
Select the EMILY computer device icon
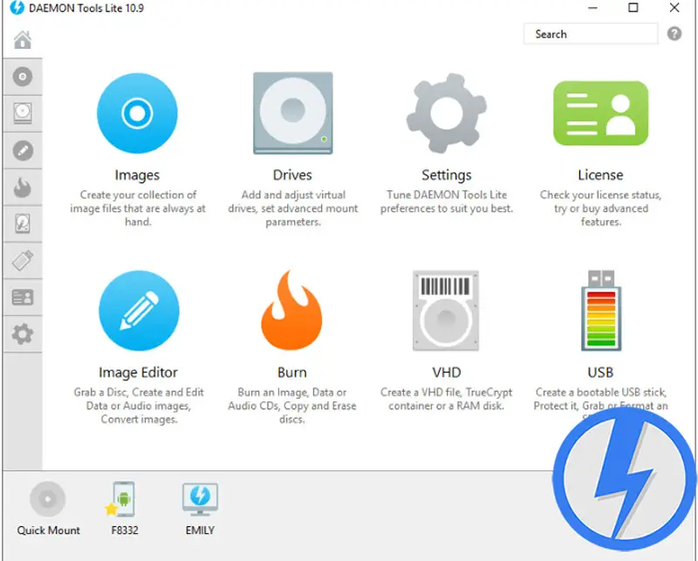(x=200, y=499)
